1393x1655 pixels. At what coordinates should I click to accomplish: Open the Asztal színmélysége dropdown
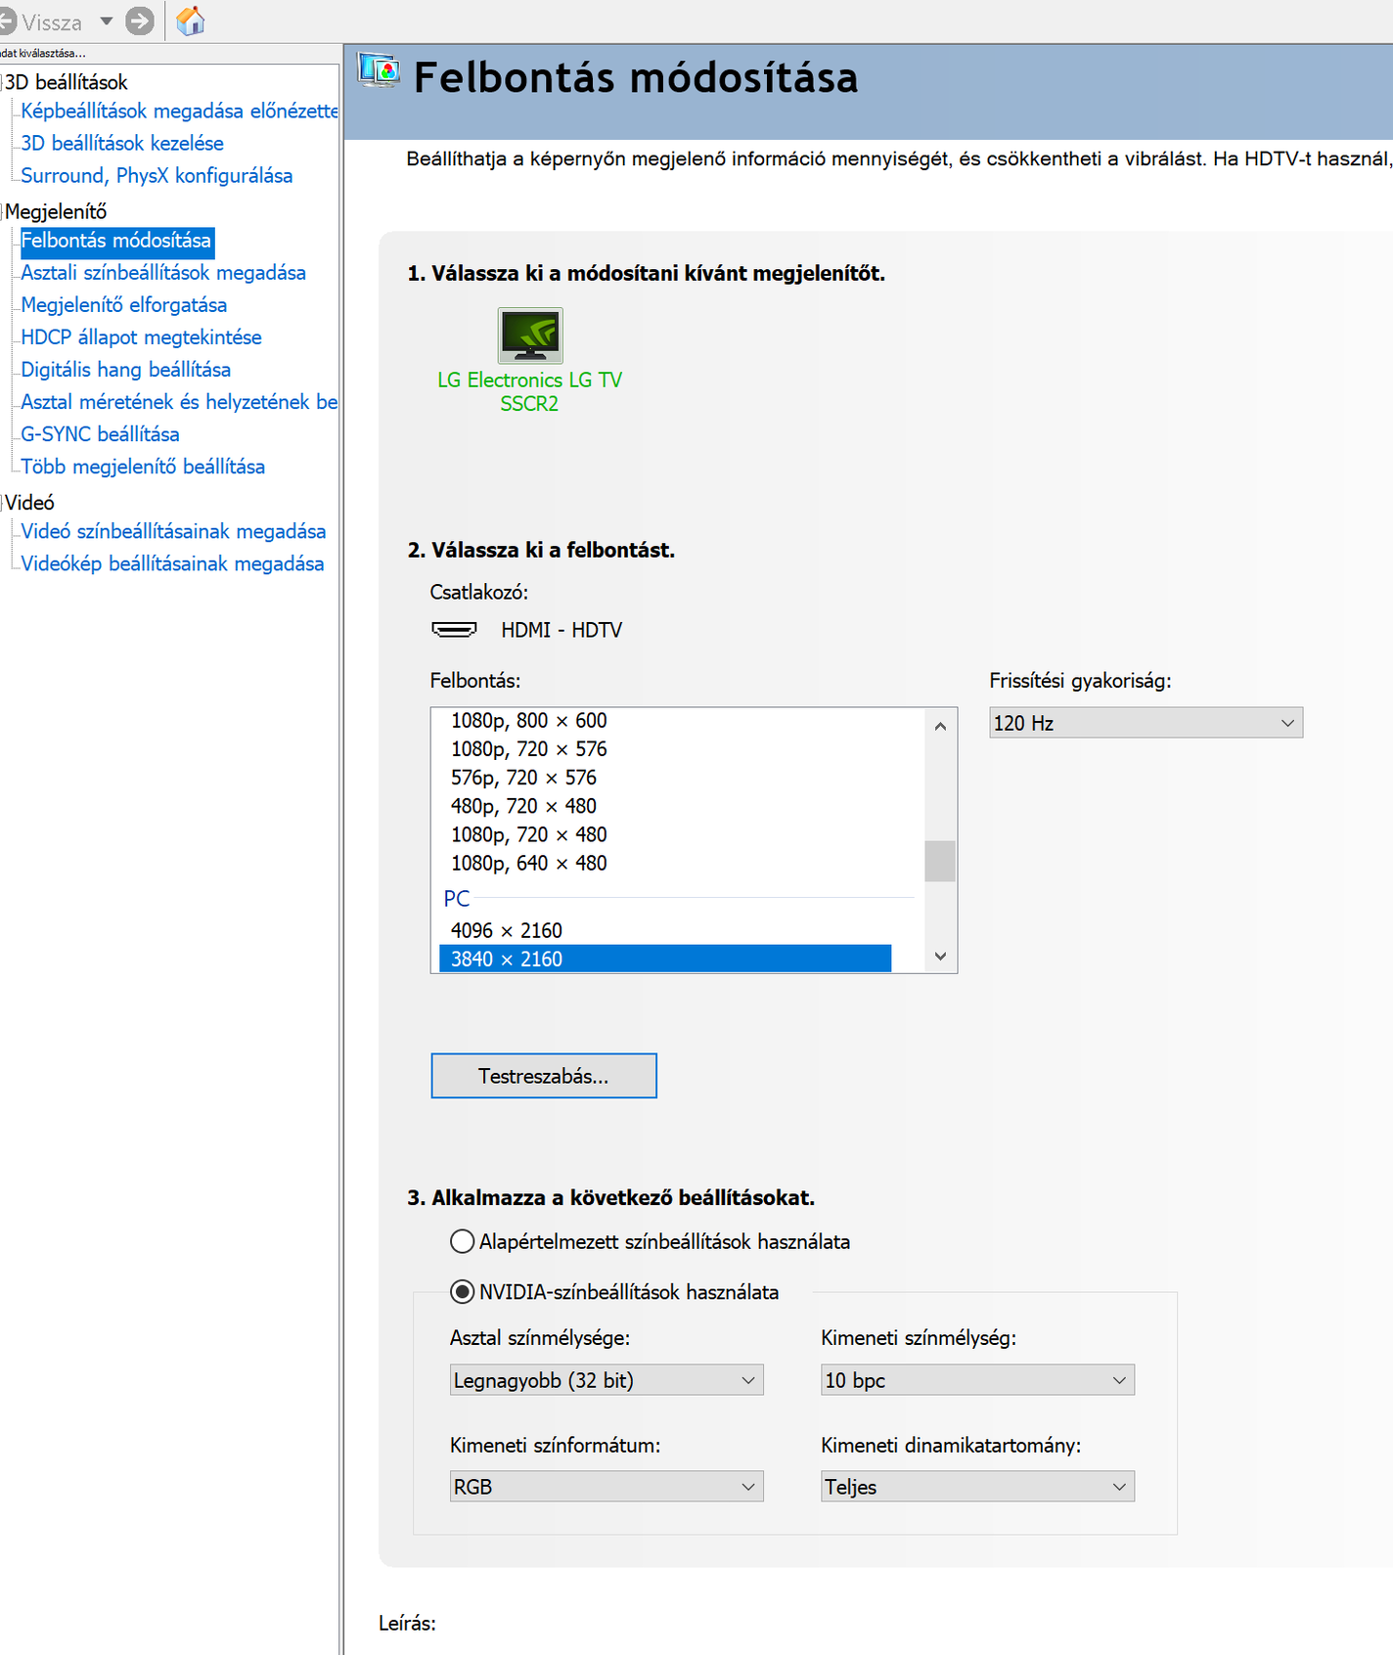tap(607, 1380)
